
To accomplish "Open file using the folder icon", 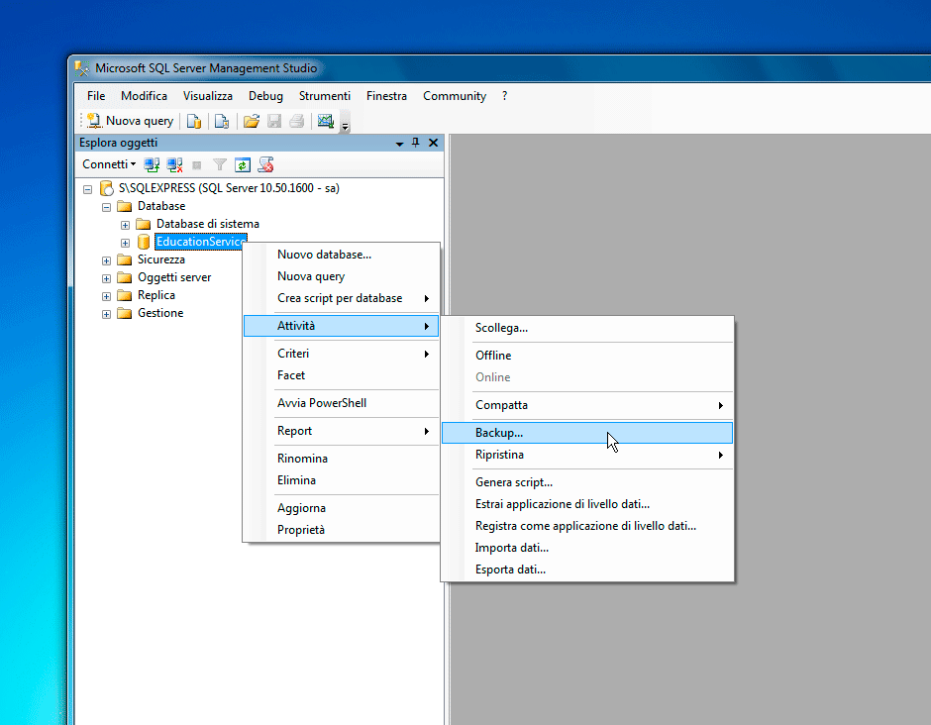I will 252,121.
